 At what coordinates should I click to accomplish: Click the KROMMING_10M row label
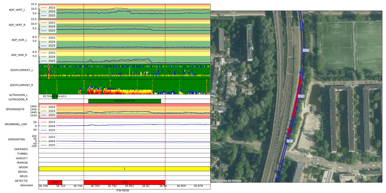[x=16, y=124]
